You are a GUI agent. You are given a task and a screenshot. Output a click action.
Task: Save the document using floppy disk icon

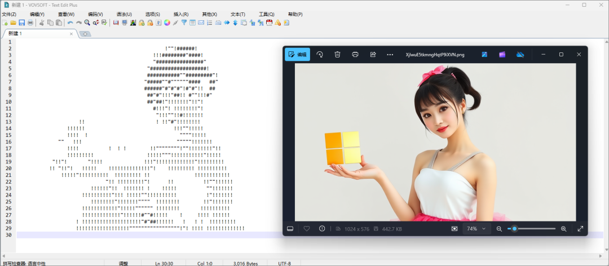click(x=22, y=23)
